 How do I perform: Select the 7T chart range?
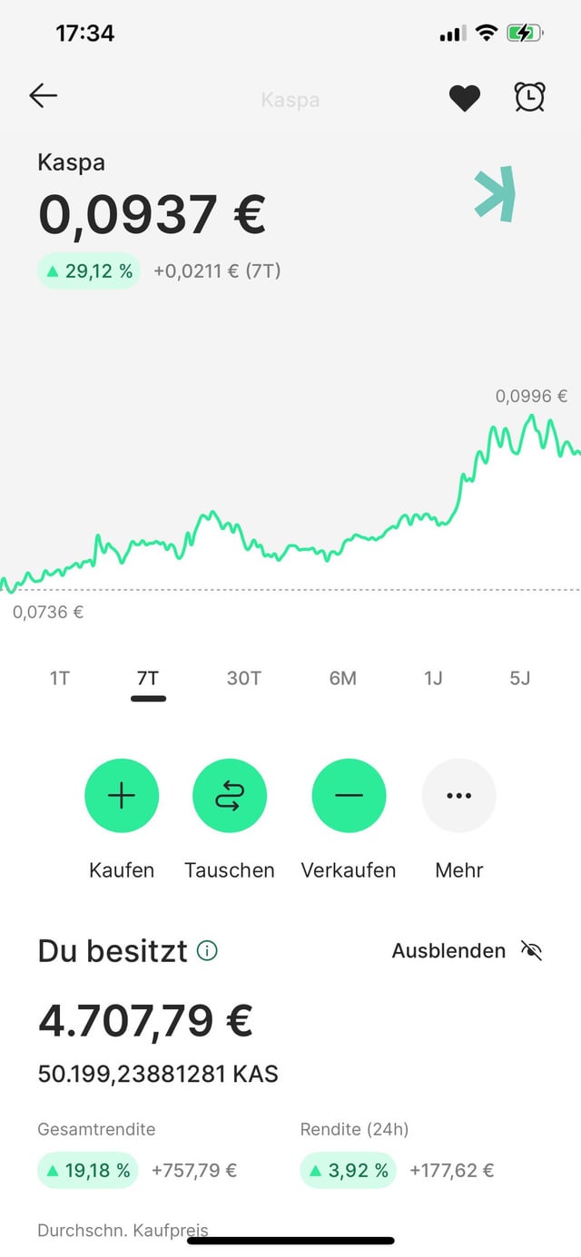pos(148,678)
